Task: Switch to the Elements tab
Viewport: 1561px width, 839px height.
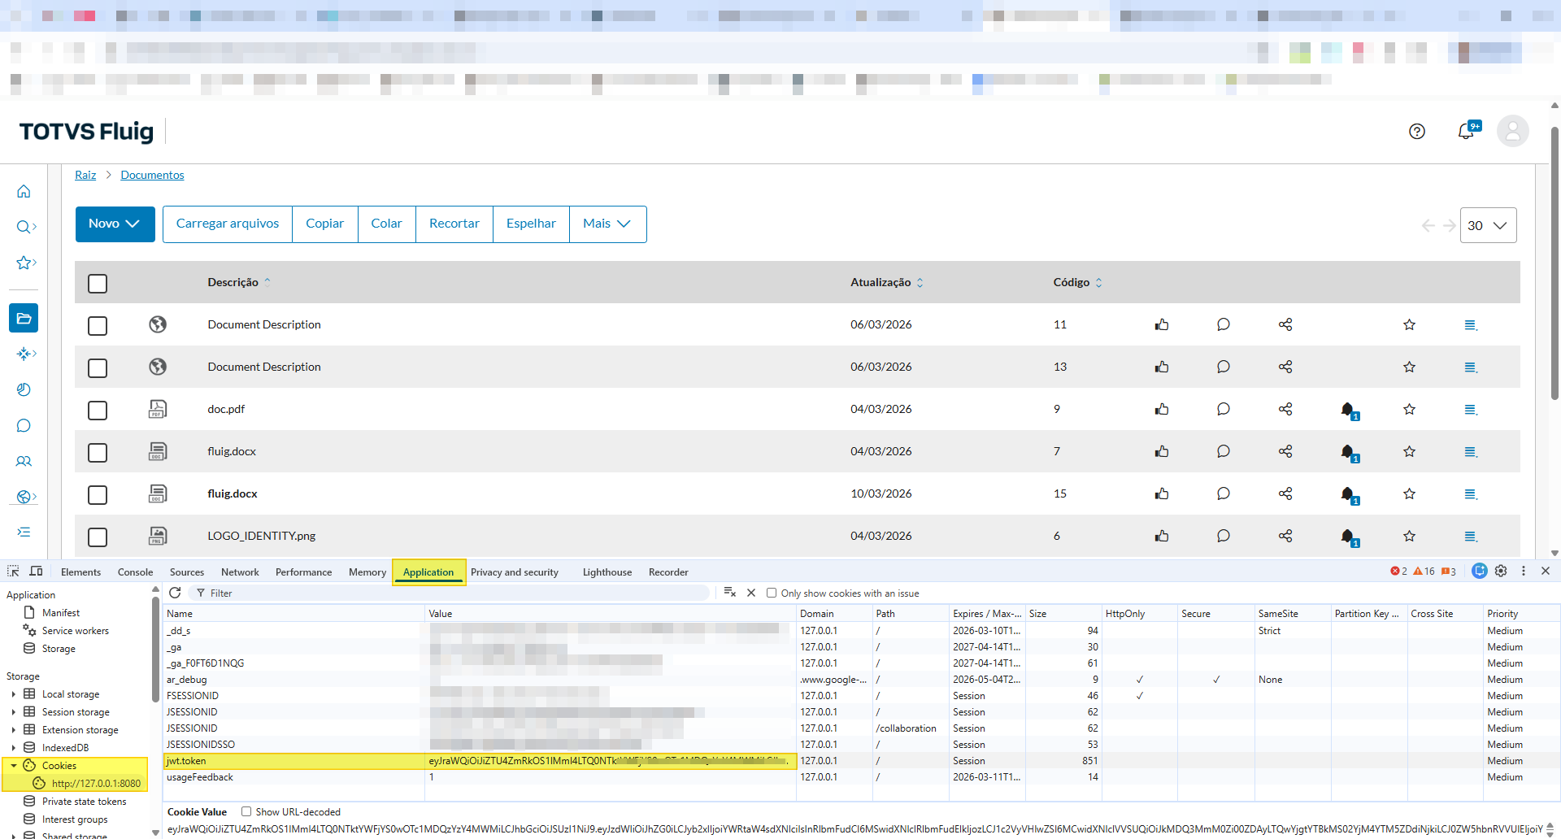Action: tap(80, 572)
